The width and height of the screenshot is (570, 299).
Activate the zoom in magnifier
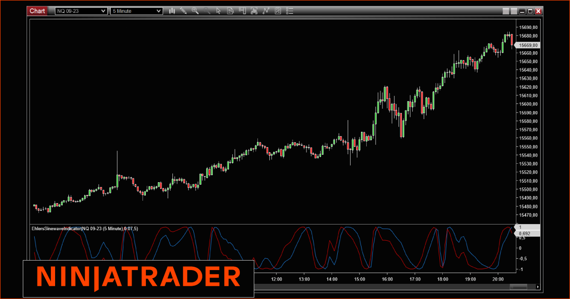click(195, 10)
